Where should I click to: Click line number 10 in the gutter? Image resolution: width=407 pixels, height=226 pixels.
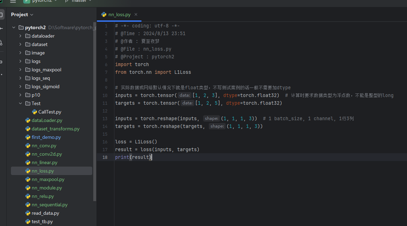(x=105, y=95)
